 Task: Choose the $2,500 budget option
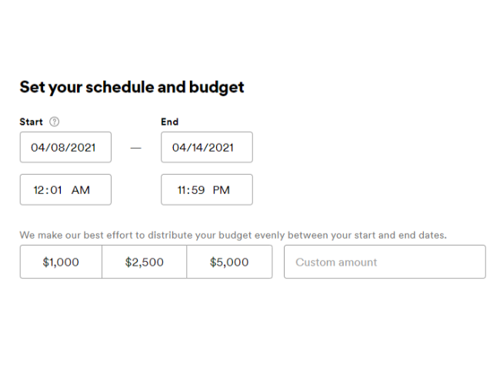coord(145,262)
